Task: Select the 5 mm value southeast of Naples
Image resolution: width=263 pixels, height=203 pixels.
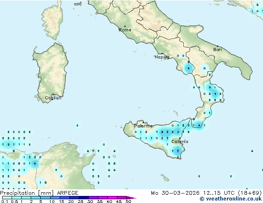Action: point(188,68)
